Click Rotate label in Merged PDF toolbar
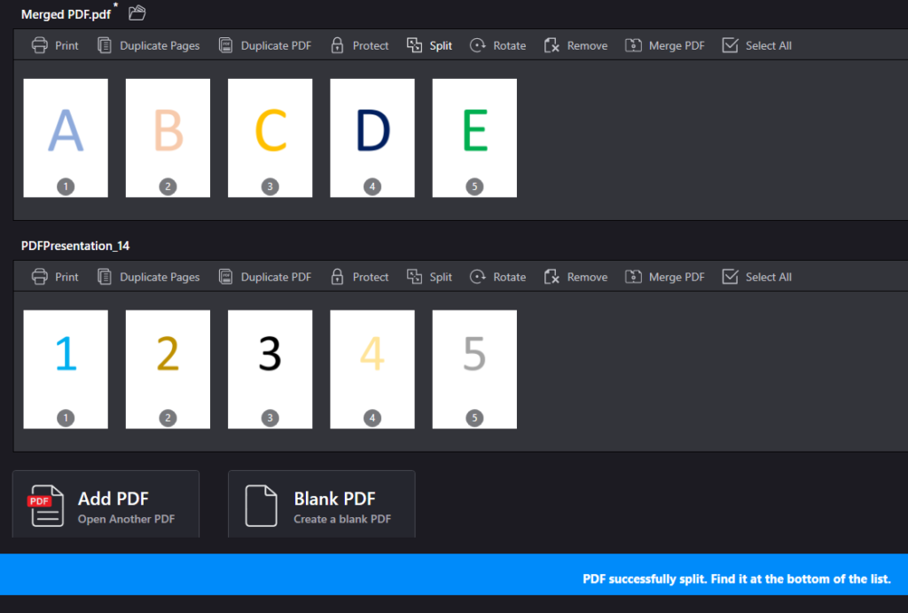Viewport: 908px width, 613px height. coord(510,46)
